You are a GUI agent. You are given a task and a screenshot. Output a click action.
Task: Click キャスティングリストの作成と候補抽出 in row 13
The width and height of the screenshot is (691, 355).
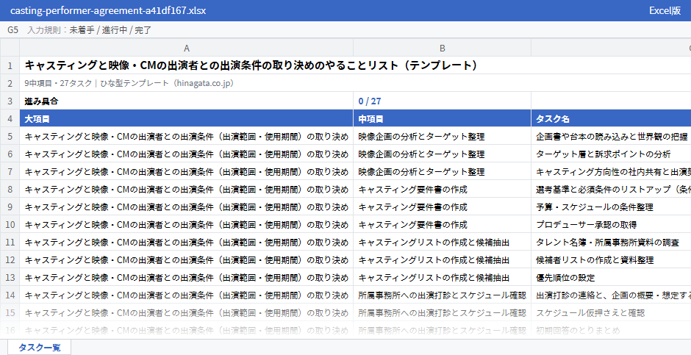click(434, 278)
